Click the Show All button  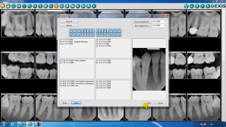(x=69, y=22)
